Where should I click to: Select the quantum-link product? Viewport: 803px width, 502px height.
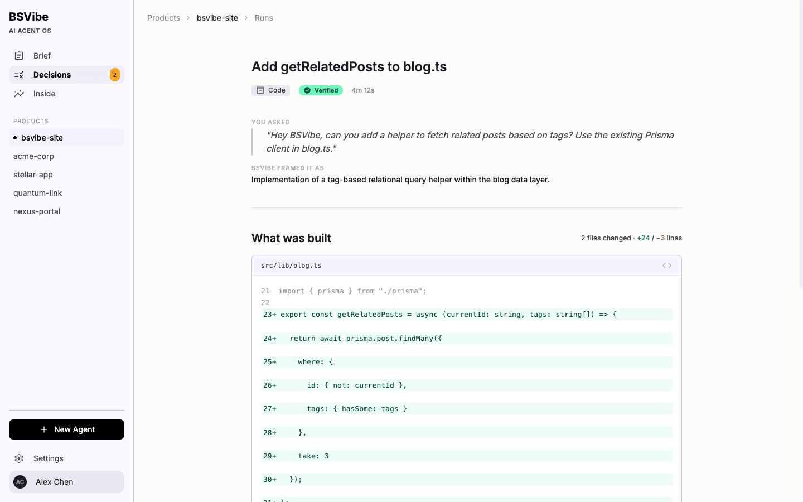pyautogui.click(x=66, y=193)
